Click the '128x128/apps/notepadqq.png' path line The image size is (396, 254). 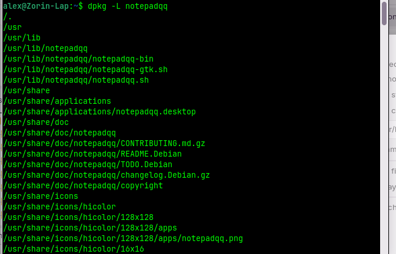click(123, 239)
